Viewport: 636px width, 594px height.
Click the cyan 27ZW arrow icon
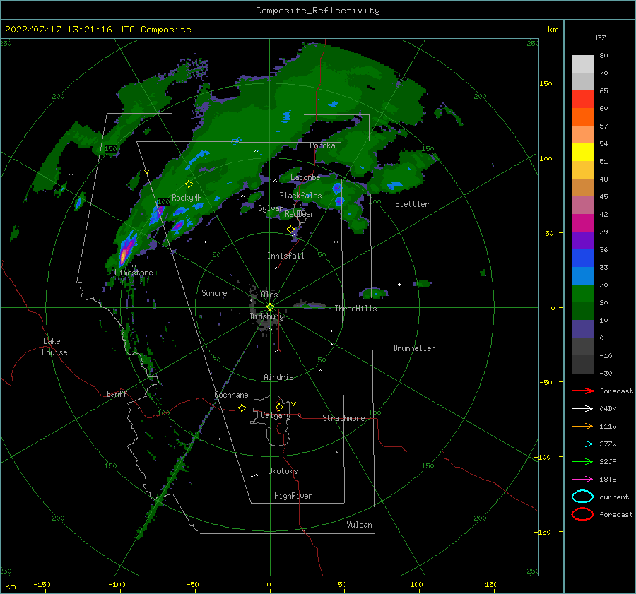(582, 444)
